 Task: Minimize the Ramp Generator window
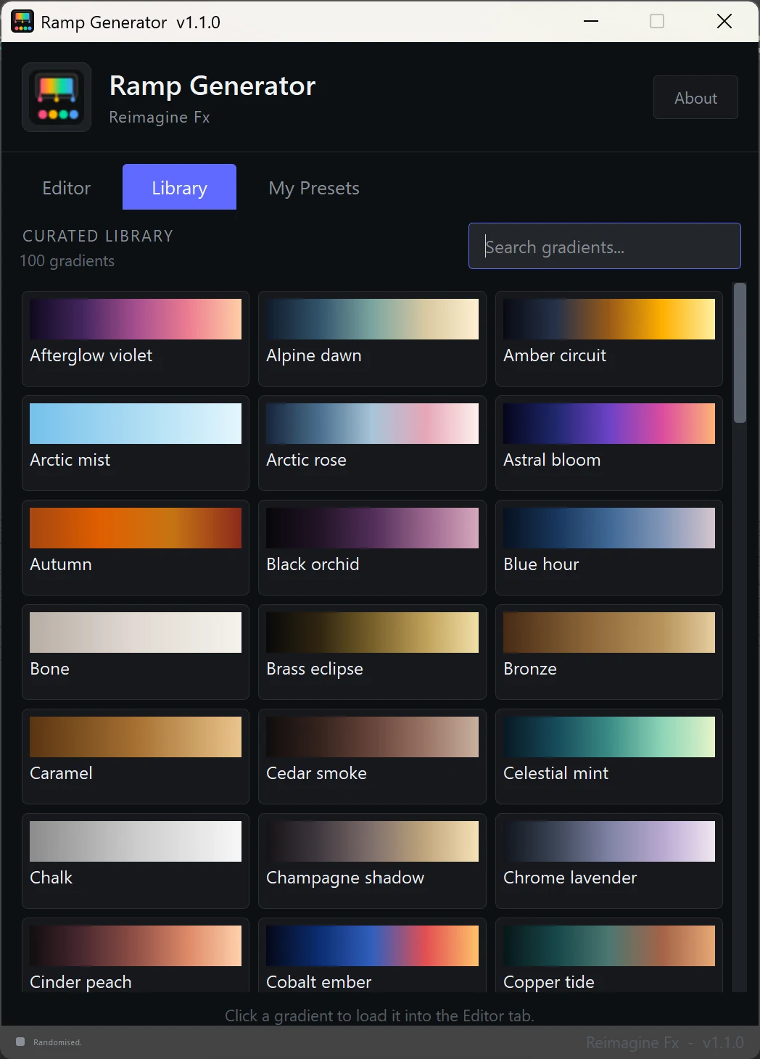point(591,21)
